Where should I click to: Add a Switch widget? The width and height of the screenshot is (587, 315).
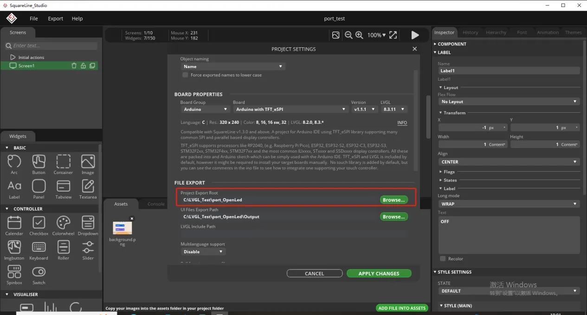tap(39, 272)
